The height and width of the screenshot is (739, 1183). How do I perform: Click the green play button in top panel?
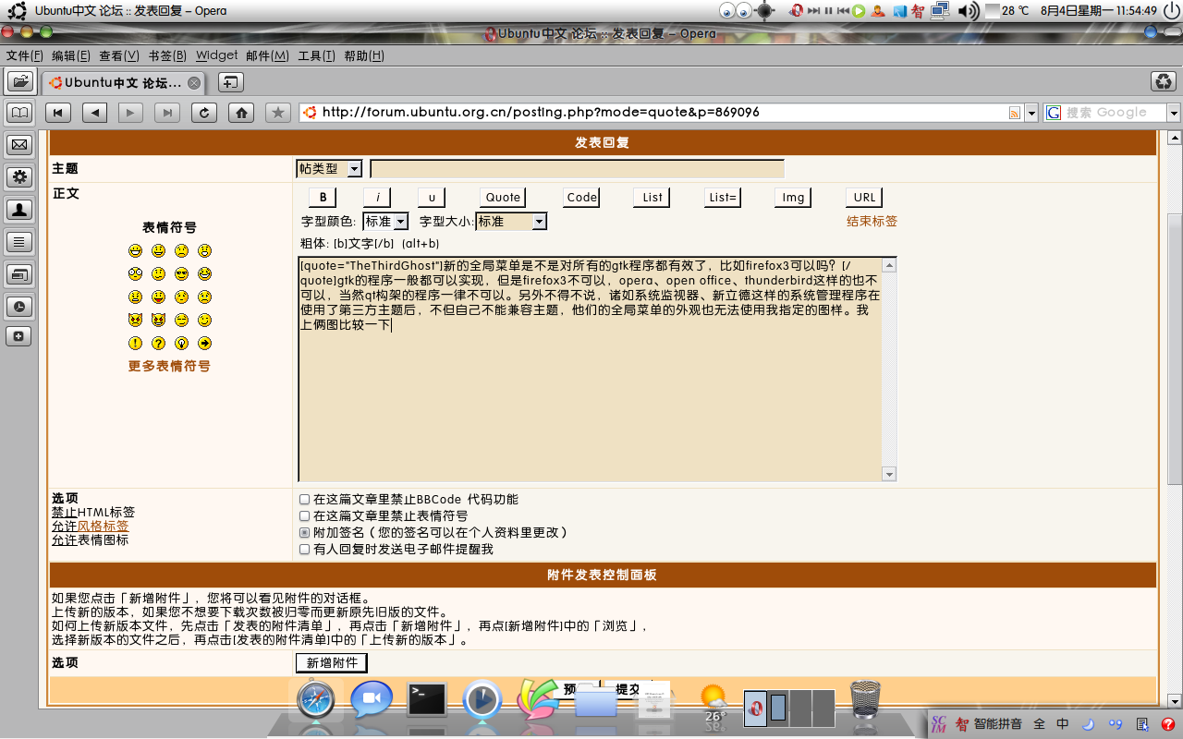click(859, 11)
